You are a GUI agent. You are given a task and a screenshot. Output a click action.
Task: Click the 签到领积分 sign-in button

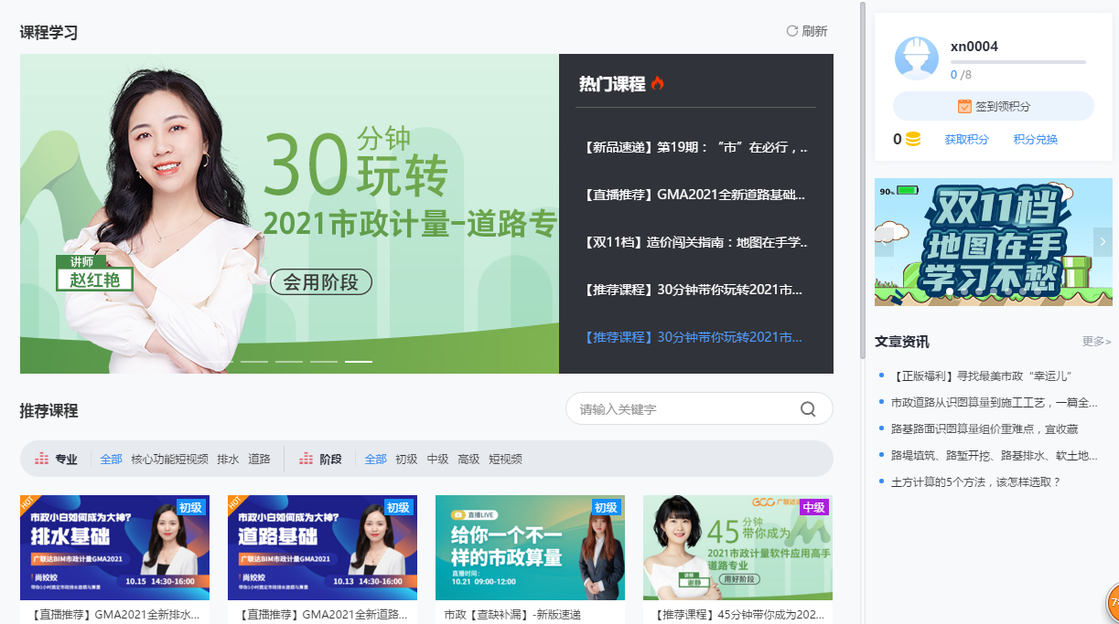994,106
